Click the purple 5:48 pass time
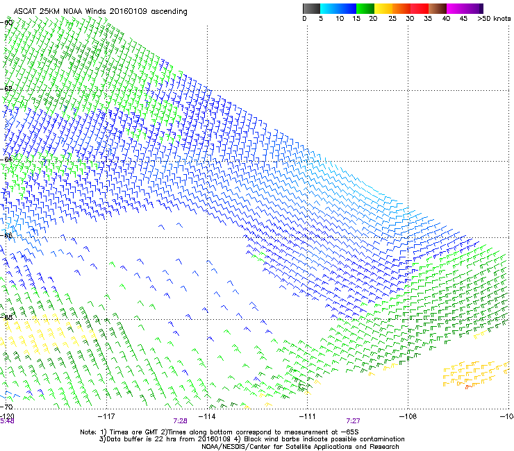 [7, 421]
